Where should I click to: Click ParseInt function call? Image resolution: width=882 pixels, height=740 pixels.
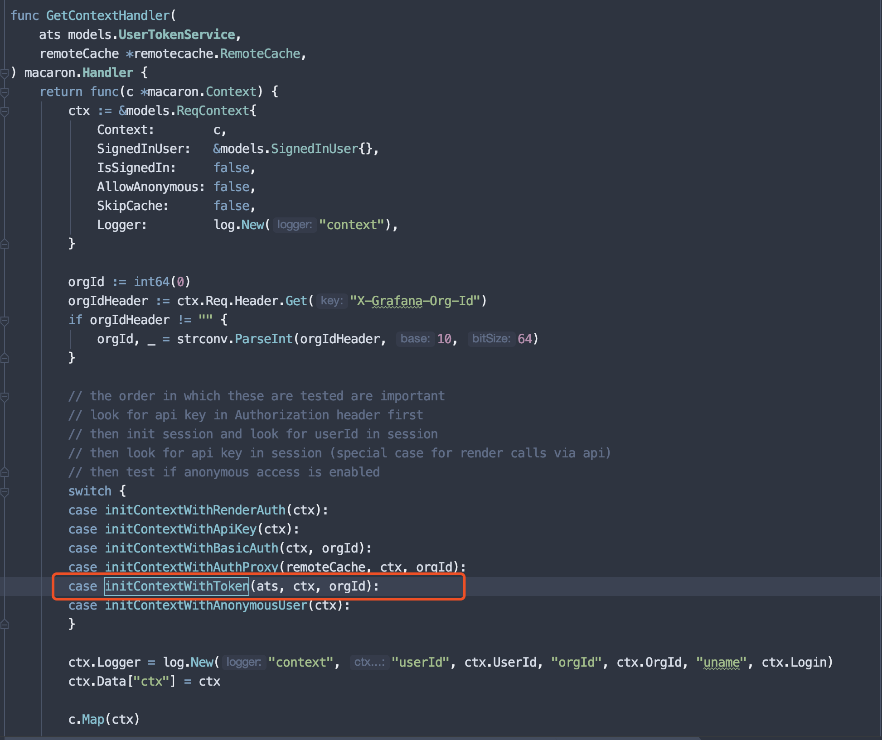tap(264, 339)
